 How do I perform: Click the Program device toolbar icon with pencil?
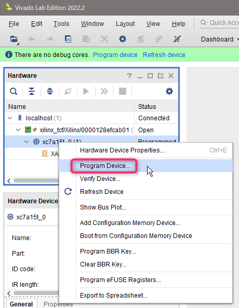click(x=141, y=39)
